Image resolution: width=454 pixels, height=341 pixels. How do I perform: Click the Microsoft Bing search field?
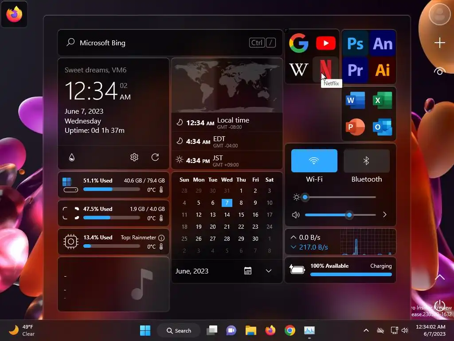point(170,43)
